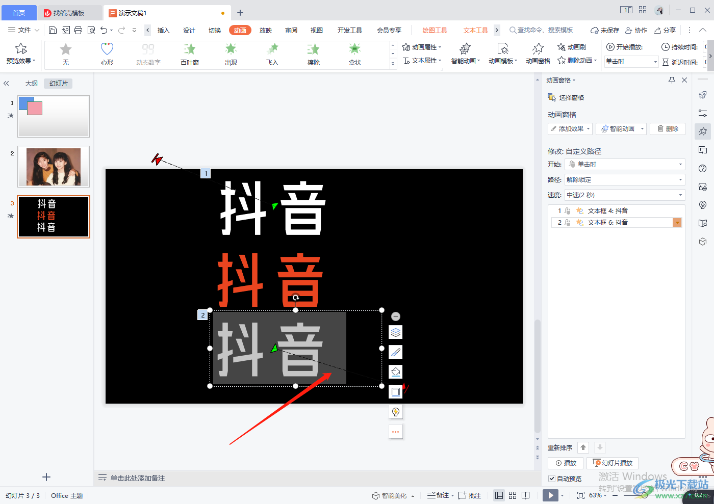This screenshot has height=504, width=714.
Task: Click the 删除 button in animation pane
Action: 668,129
